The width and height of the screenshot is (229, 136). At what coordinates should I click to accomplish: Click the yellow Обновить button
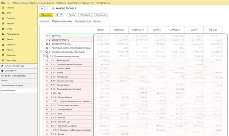46,15
